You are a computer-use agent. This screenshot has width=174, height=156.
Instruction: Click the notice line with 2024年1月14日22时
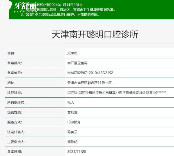click(52, 5)
